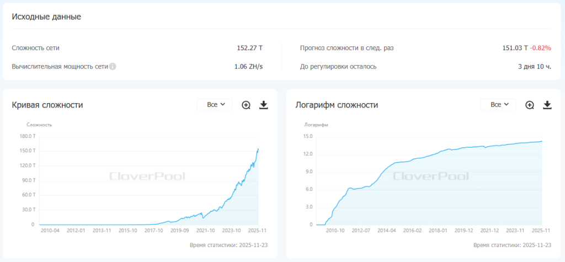Click zoom magnifier icon on Кривая сложности chart
Screen dimensions: 565x262
click(x=246, y=105)
